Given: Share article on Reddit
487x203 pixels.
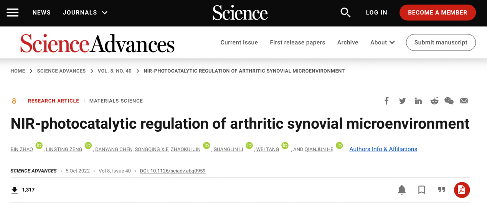Looking at the screenshot, I should (434, 101).
